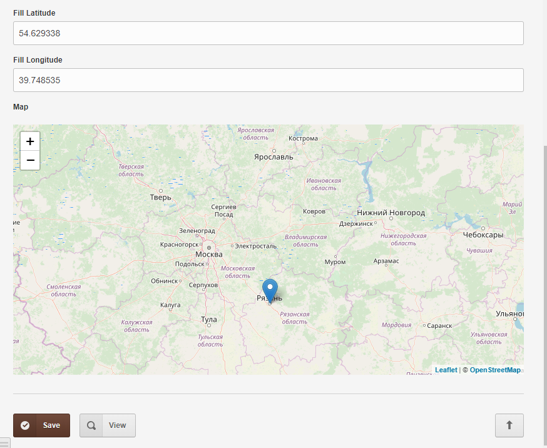Click Серпухов label on the map
Screen dimensions: 547x448
(203, 285)
